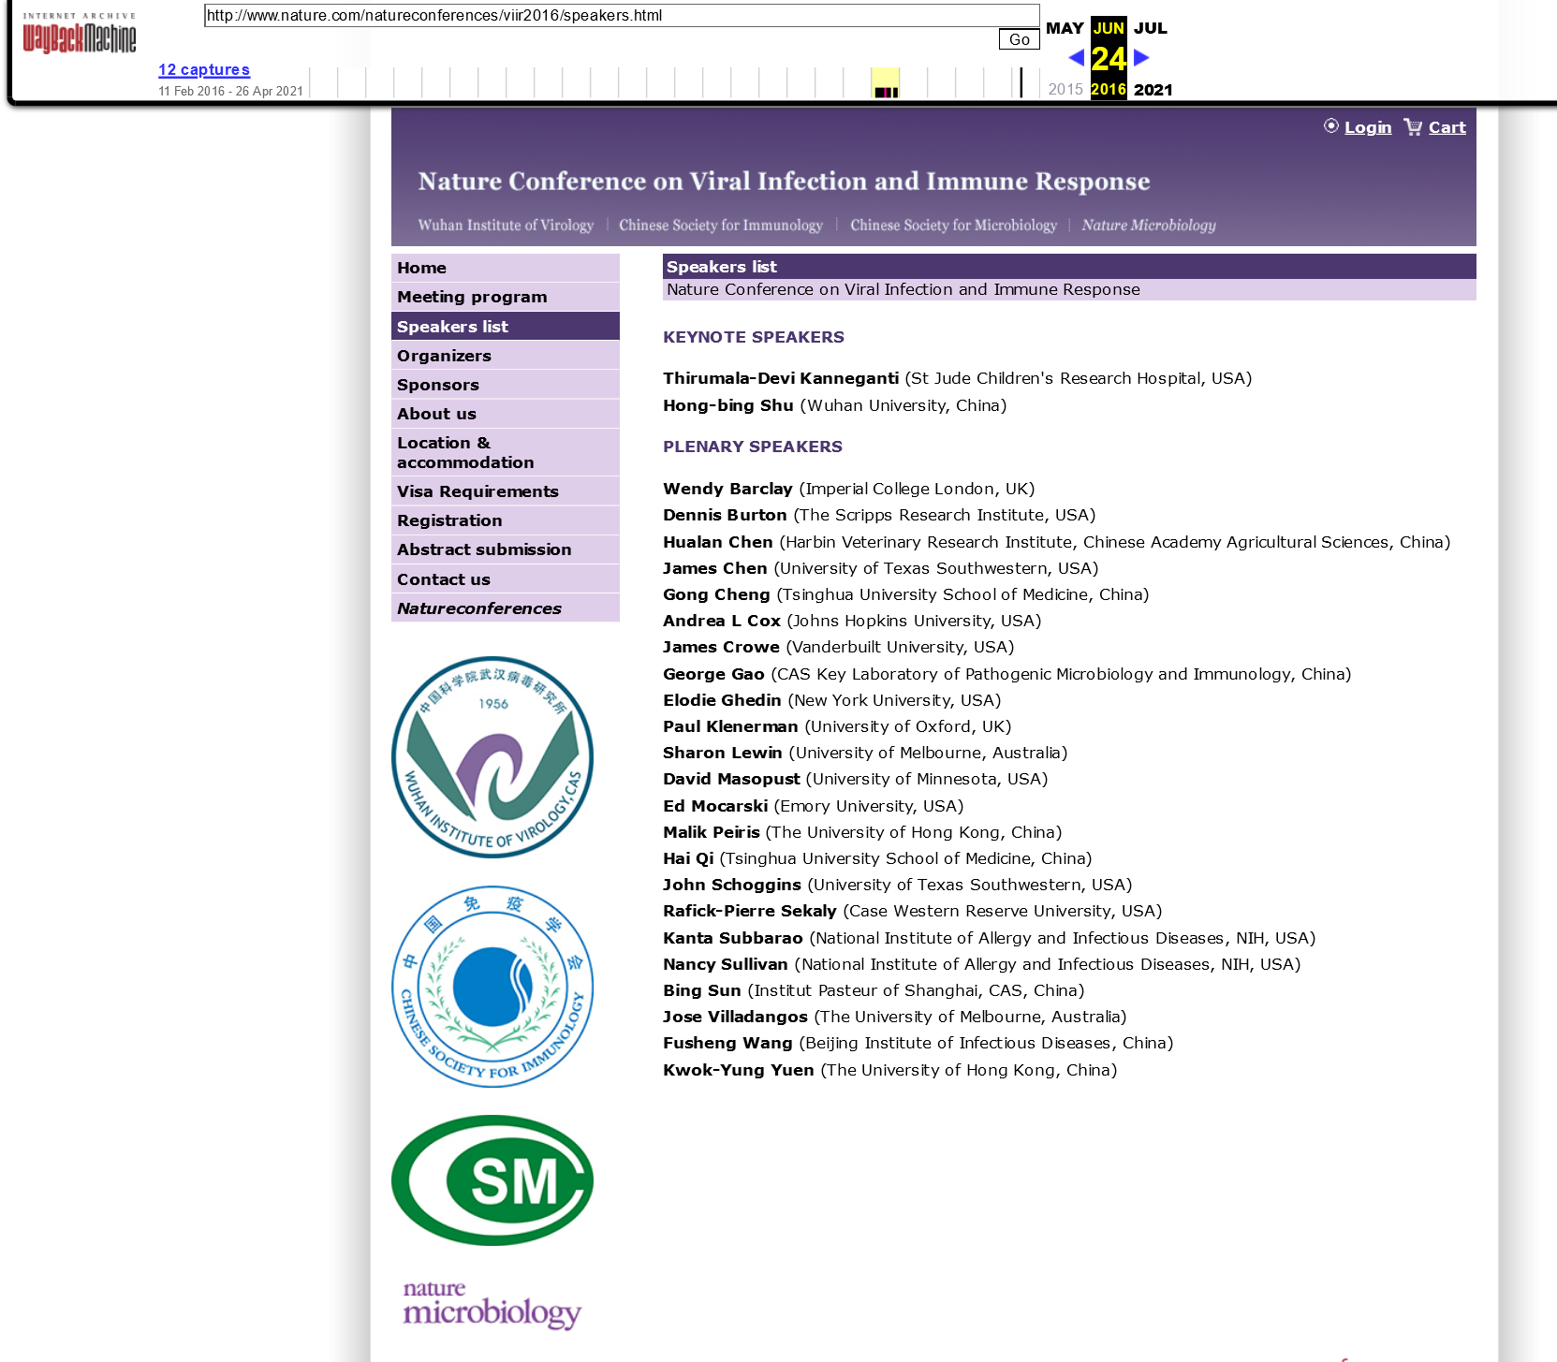Click the shopping cart icon
1557x1362 pixels.
click(1413, 126)
